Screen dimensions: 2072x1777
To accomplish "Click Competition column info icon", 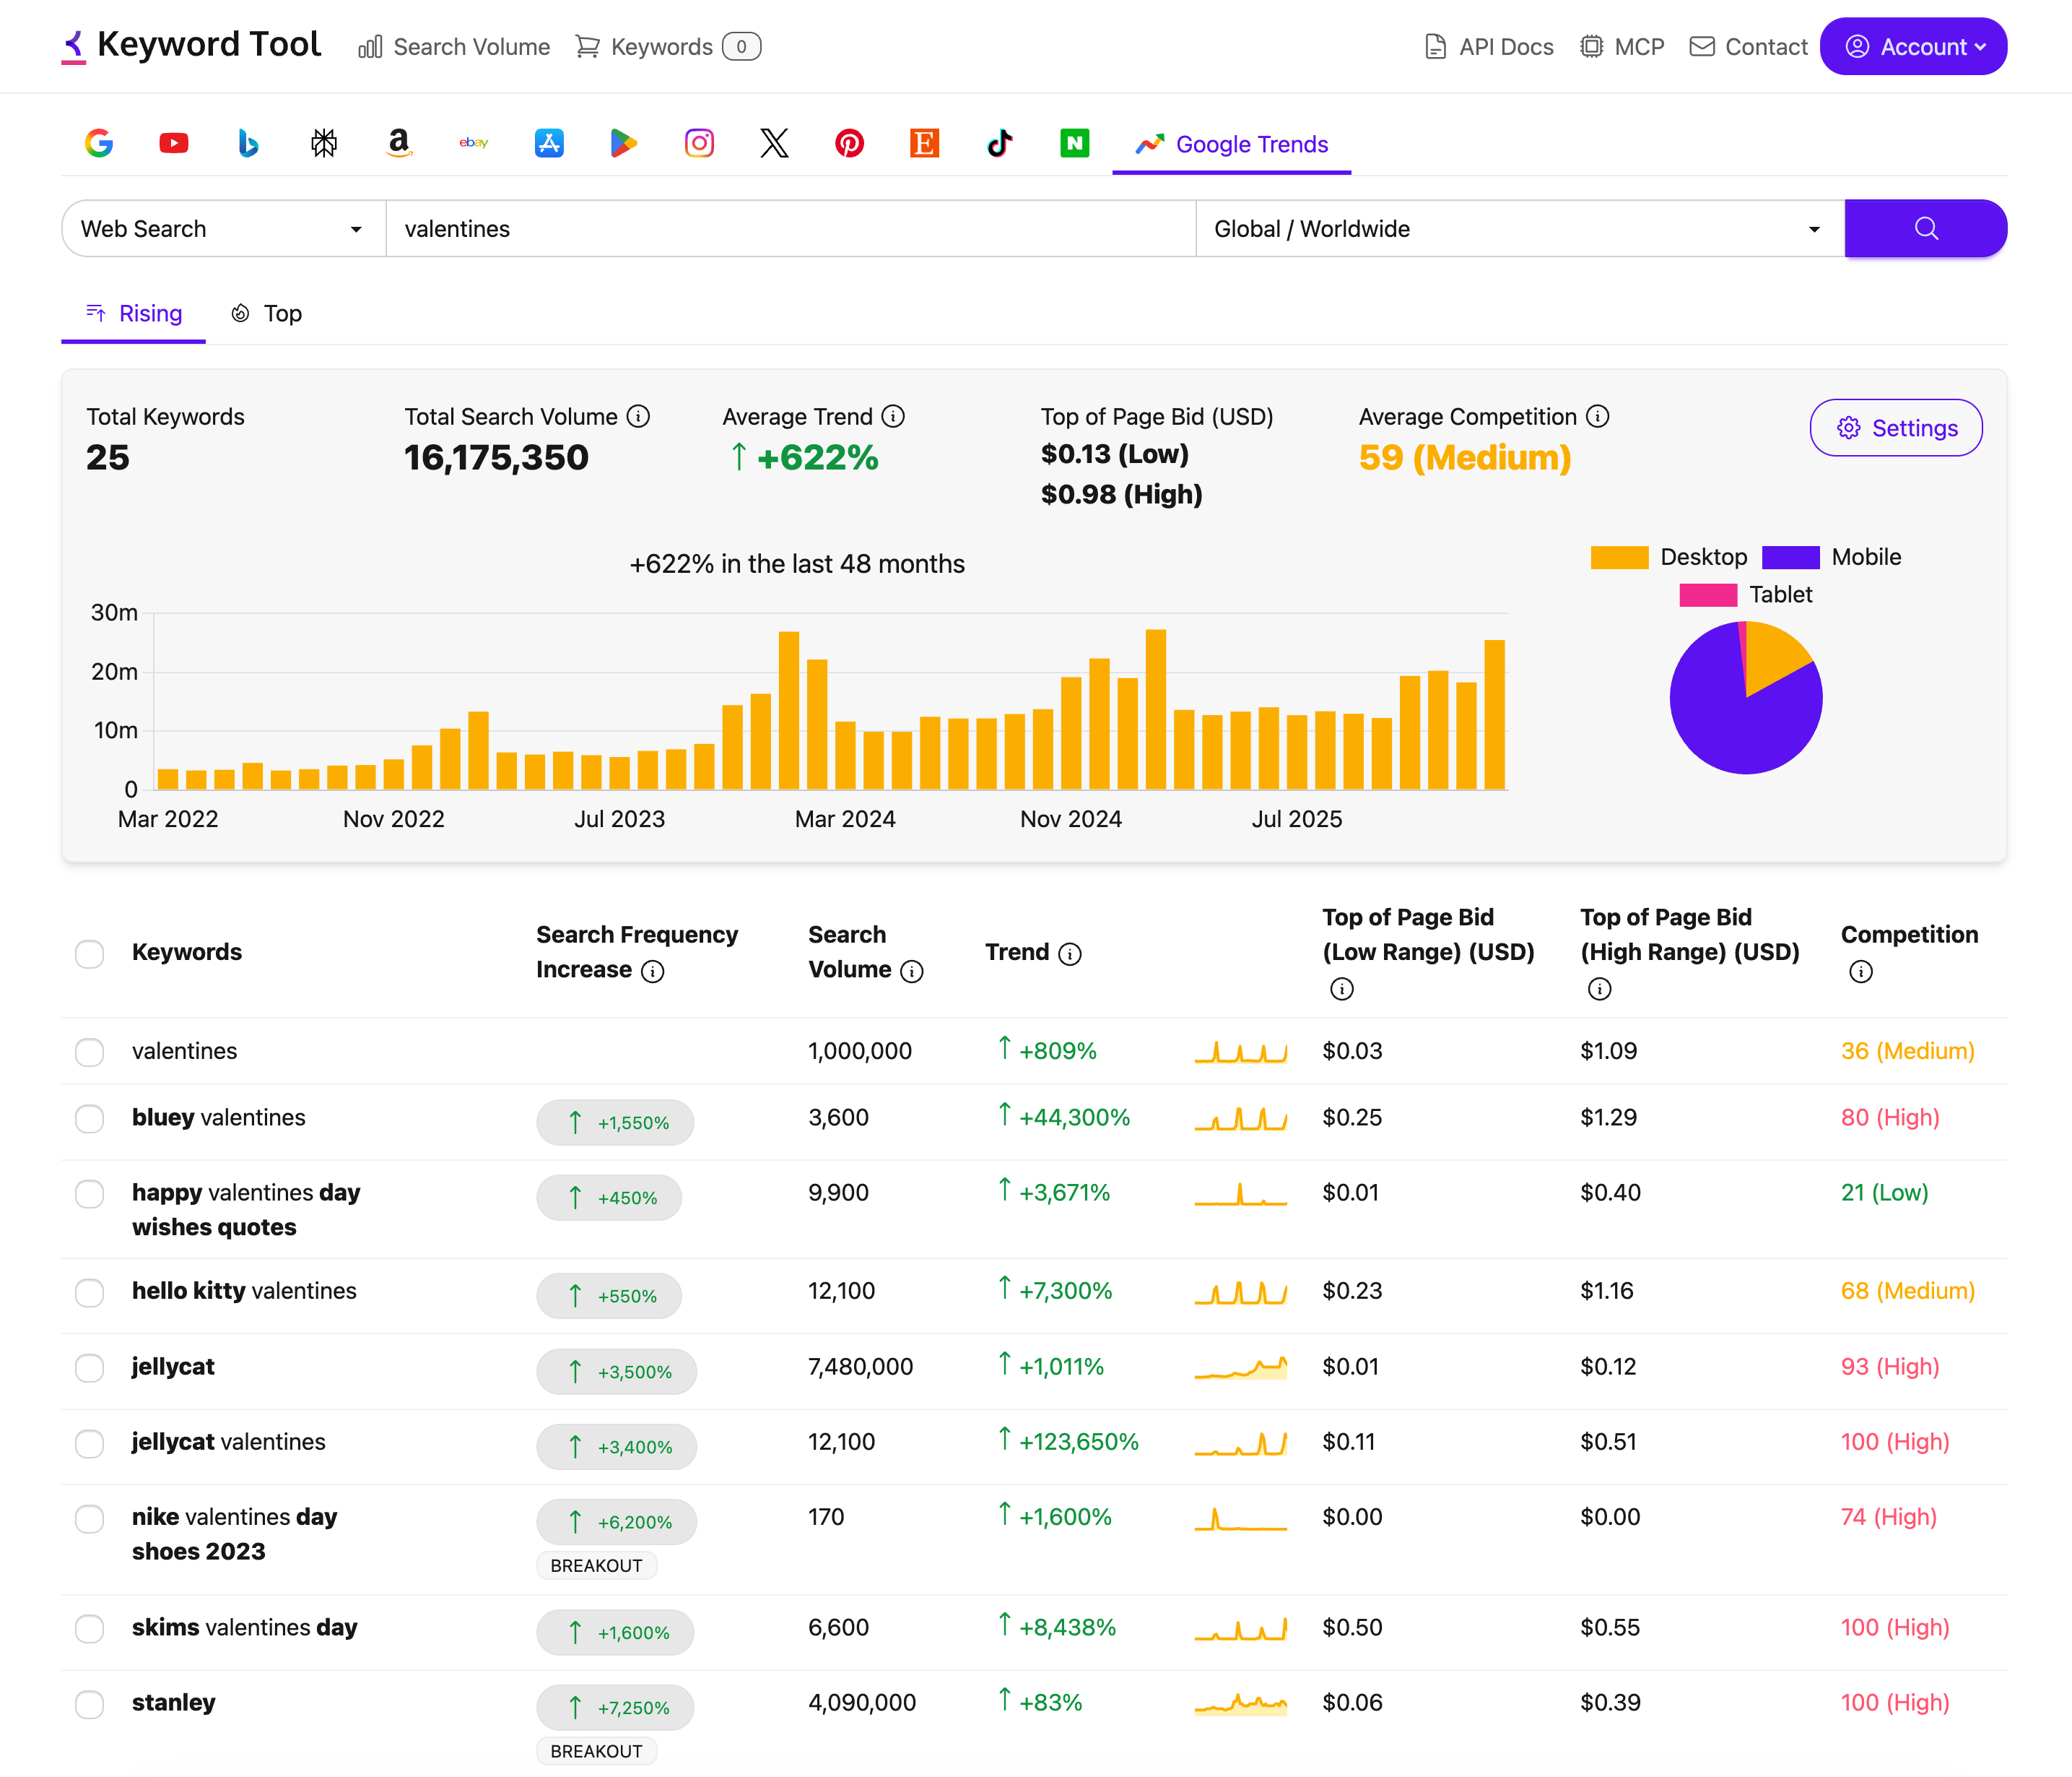I will (1861, 972).
